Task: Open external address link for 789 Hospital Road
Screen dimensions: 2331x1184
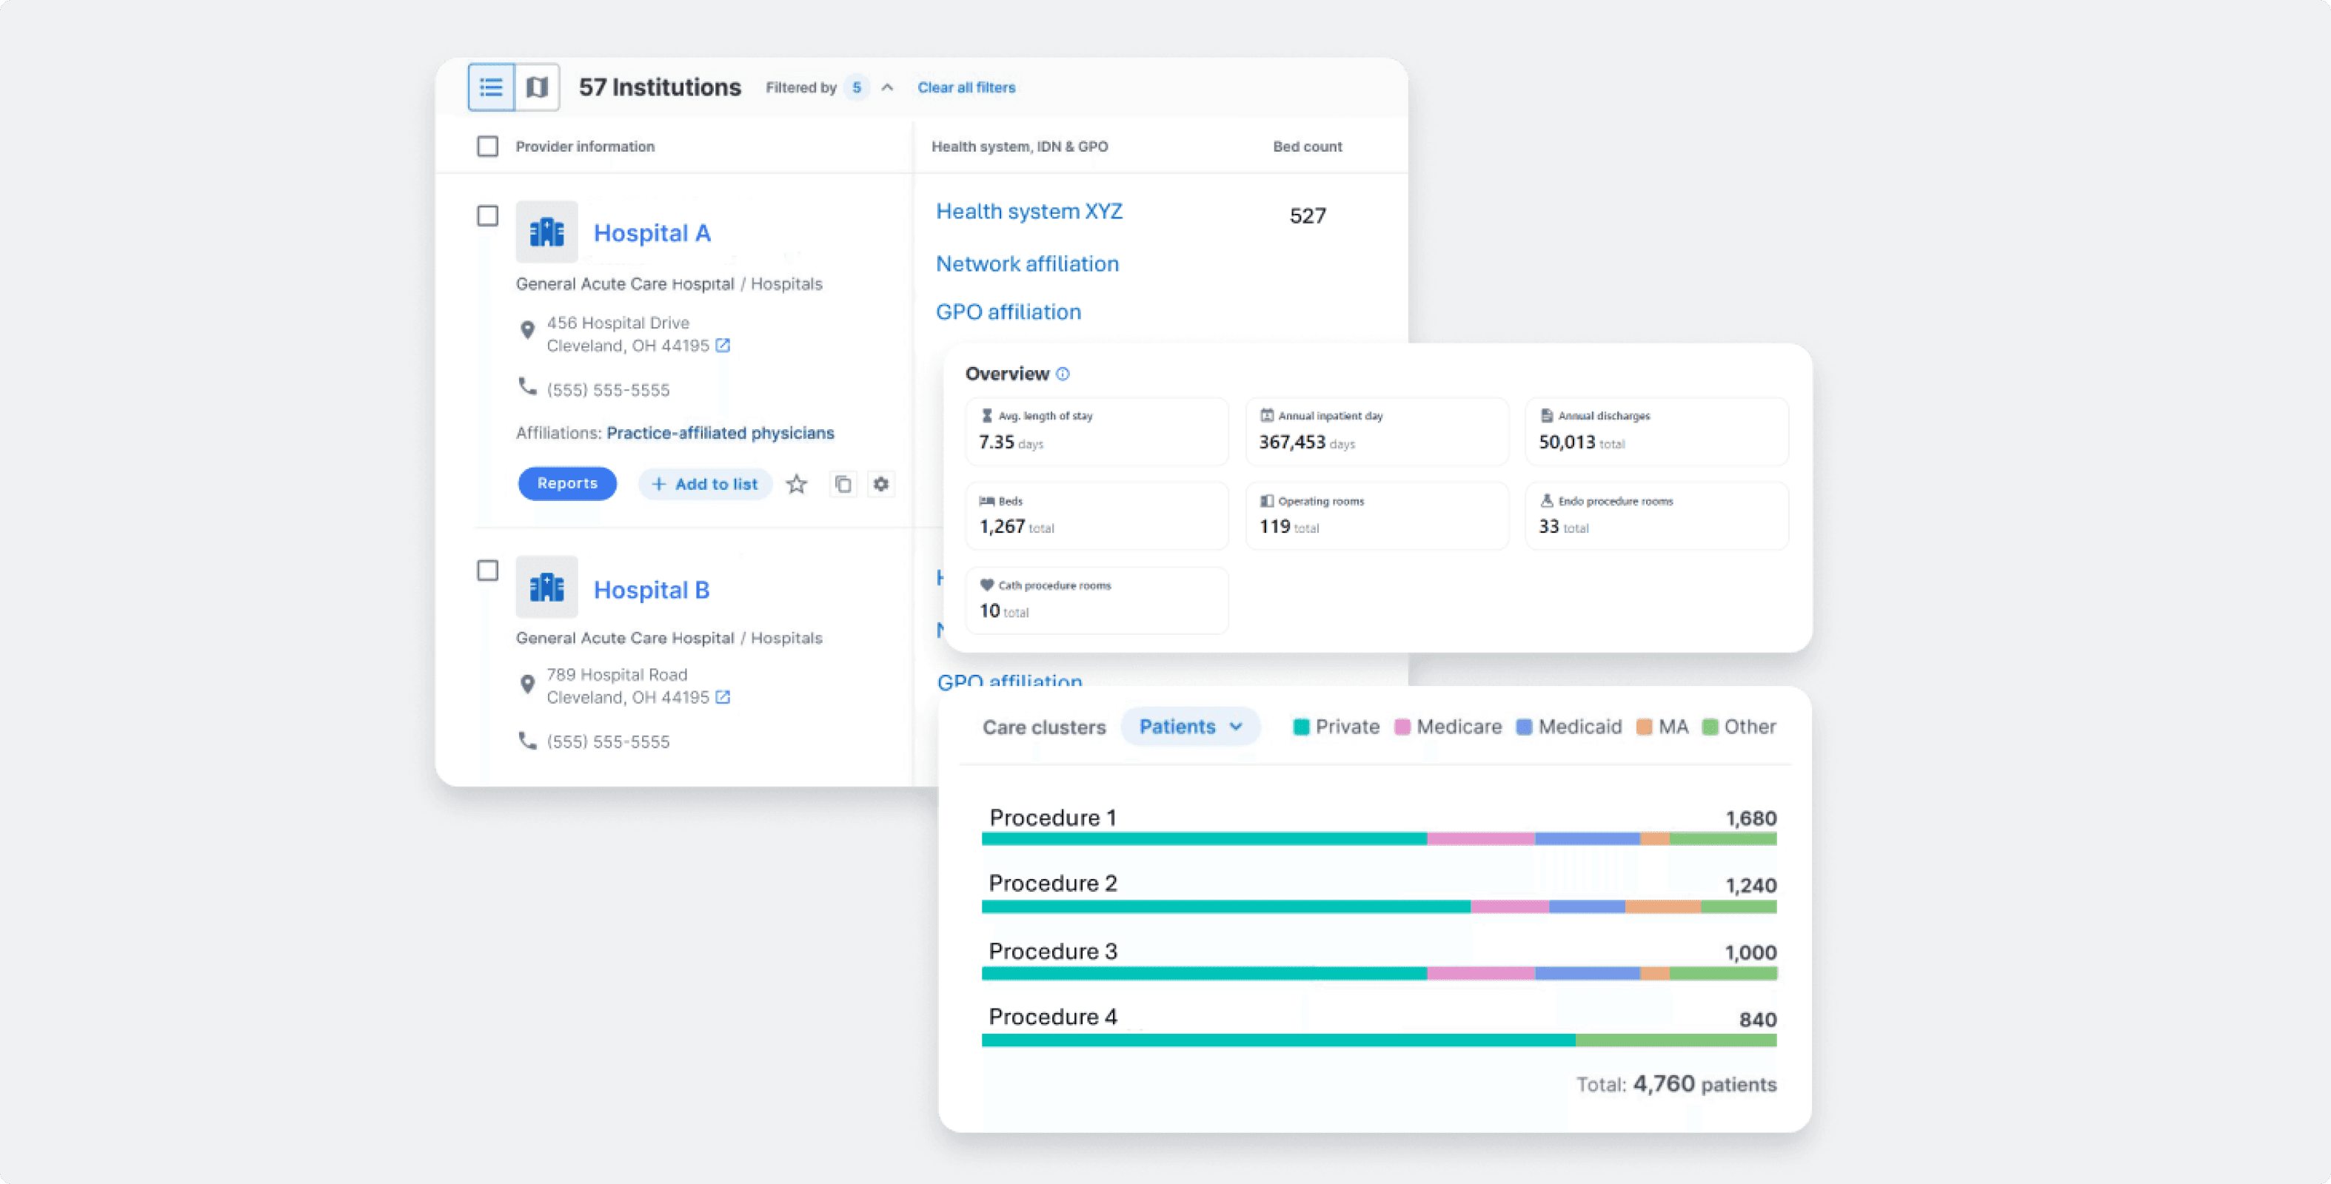Action: (x=723, y=697)
